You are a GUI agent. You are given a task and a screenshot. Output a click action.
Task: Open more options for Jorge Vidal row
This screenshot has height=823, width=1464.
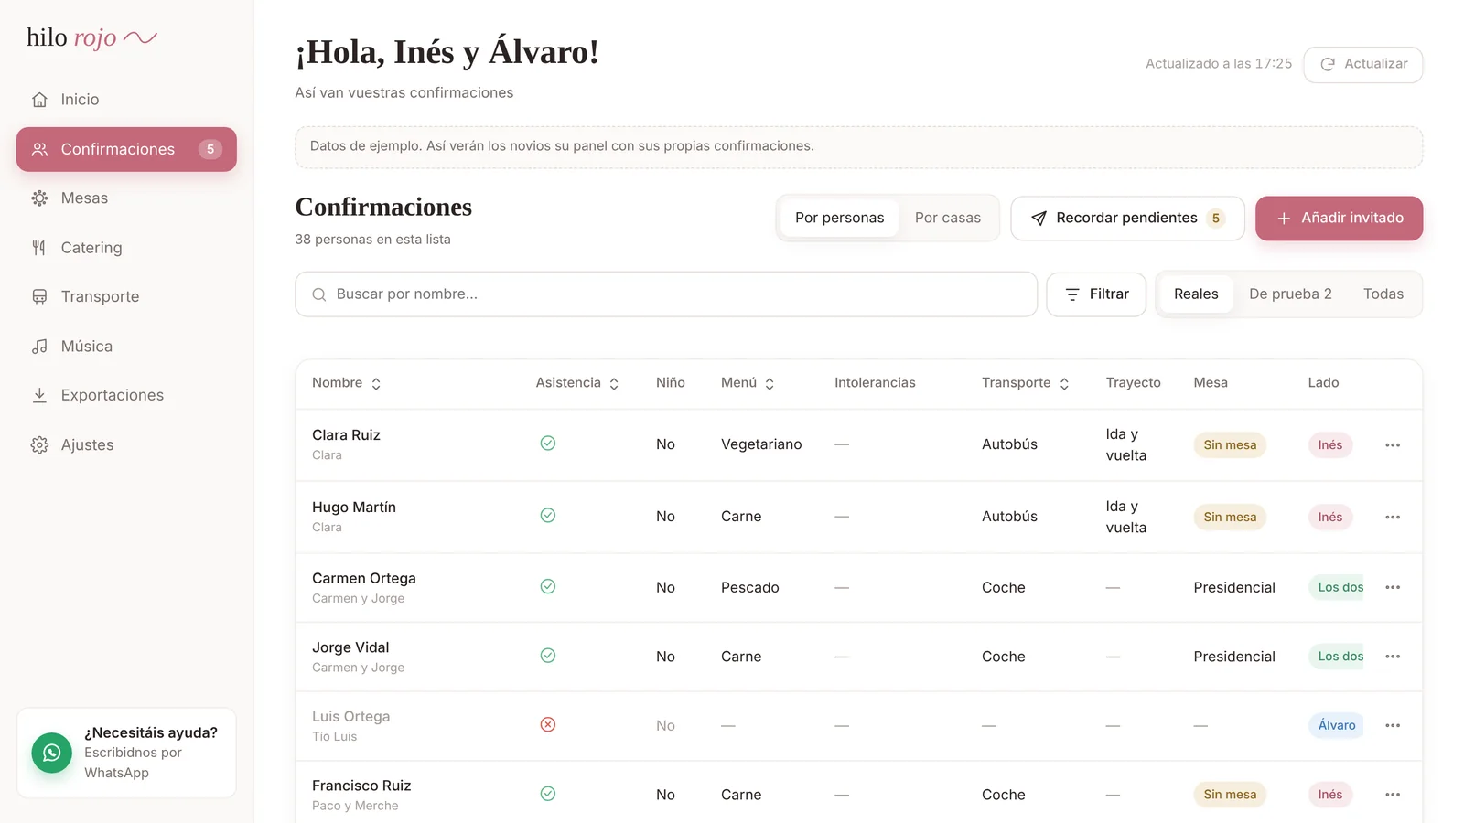(1393, 657)
